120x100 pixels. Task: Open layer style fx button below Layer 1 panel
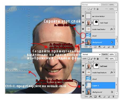point(91,97)
